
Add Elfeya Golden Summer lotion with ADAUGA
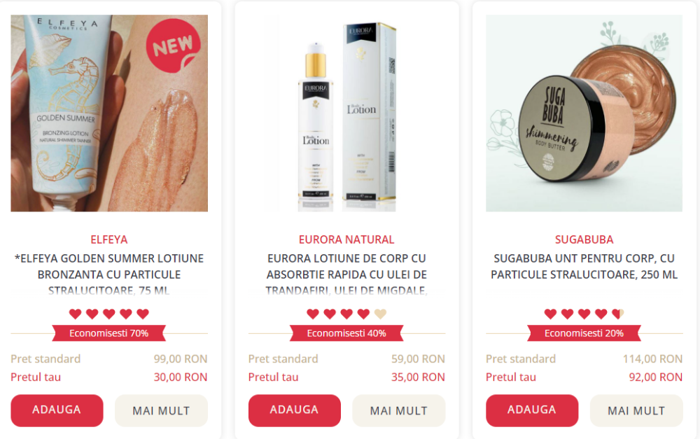(x=57, y=410)
